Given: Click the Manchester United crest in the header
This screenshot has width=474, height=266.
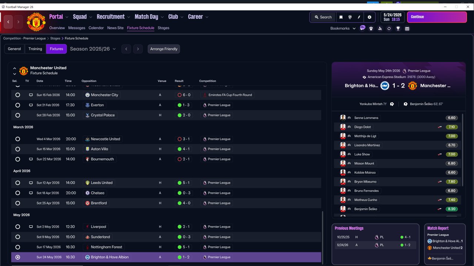Looking at the screenshot, I should (36, 22).
